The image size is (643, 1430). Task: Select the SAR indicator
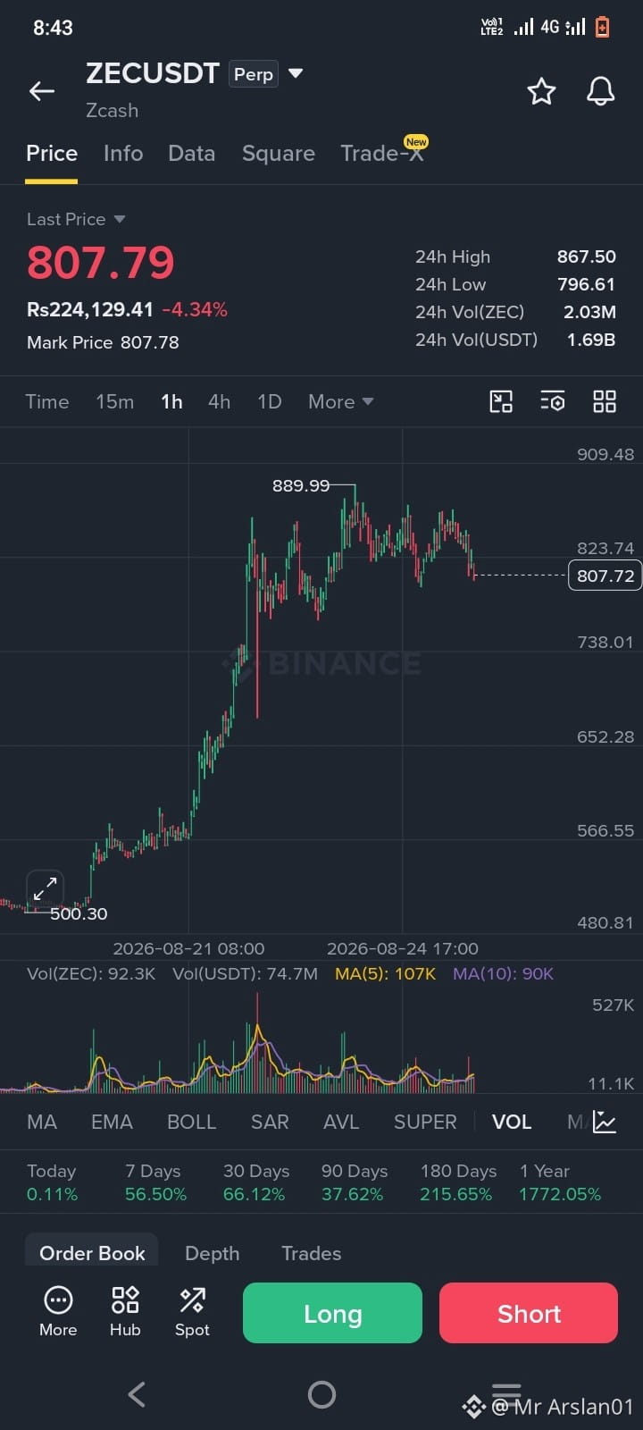pyautogui.click(x=270, y=1123)
